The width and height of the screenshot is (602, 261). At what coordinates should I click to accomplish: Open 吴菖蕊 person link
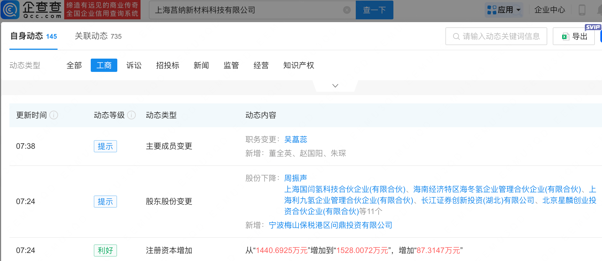click(295, 139)
